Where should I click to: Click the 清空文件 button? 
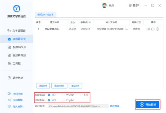point(76,86)
